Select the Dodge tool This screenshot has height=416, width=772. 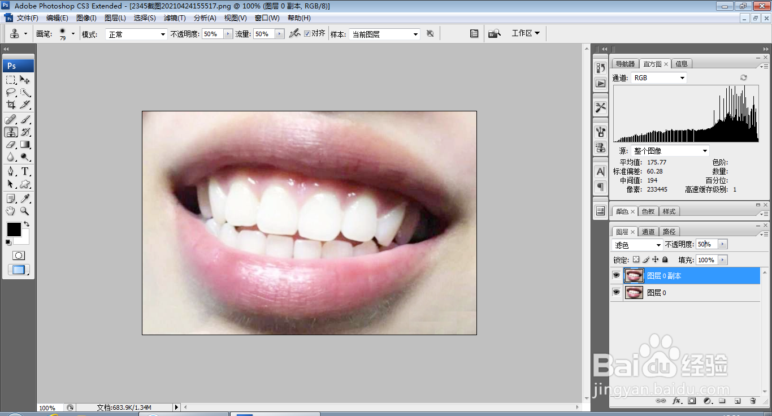pyautogui.click(x=25, y=157)
